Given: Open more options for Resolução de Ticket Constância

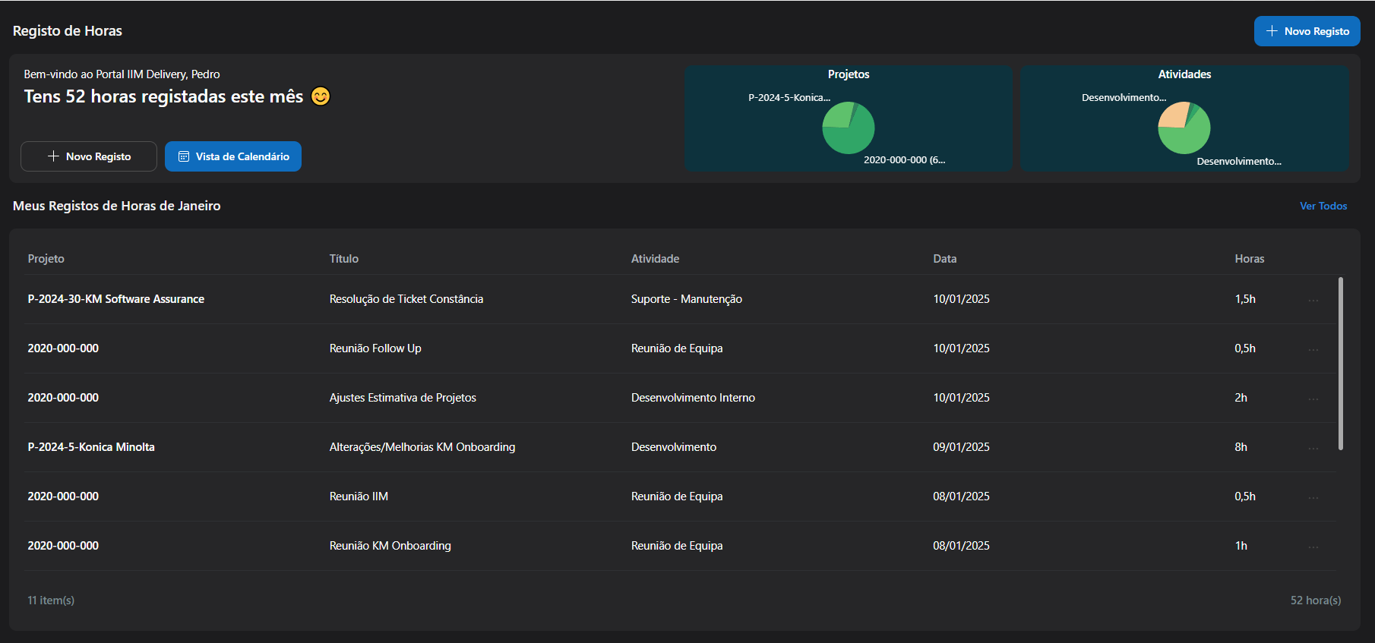Looking at the screenshot, I should 1313,300.
